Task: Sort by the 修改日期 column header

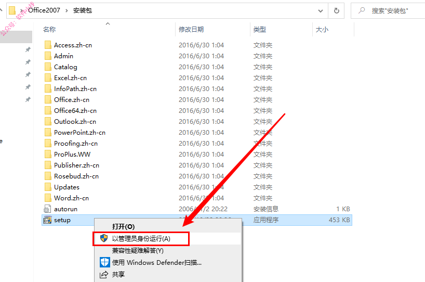Action: [191, 29]
